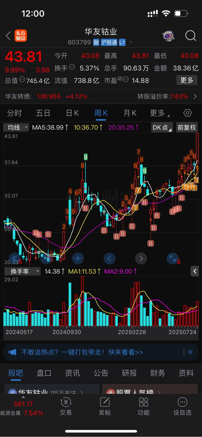Switch to 盘口 tab

44,373
